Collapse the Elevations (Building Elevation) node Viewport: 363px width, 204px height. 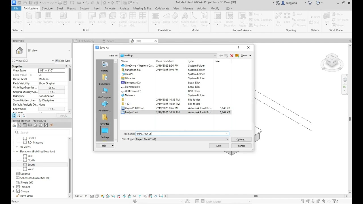(x=17, y=151)
